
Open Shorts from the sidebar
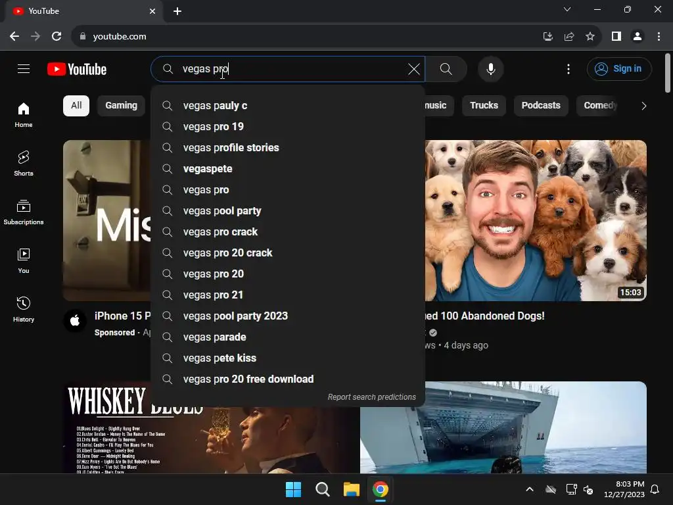pyautogui.click(x=24, y=163)
